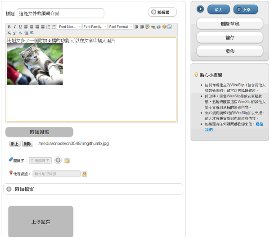Click the round arrow button in sidebar

point(200,9)
